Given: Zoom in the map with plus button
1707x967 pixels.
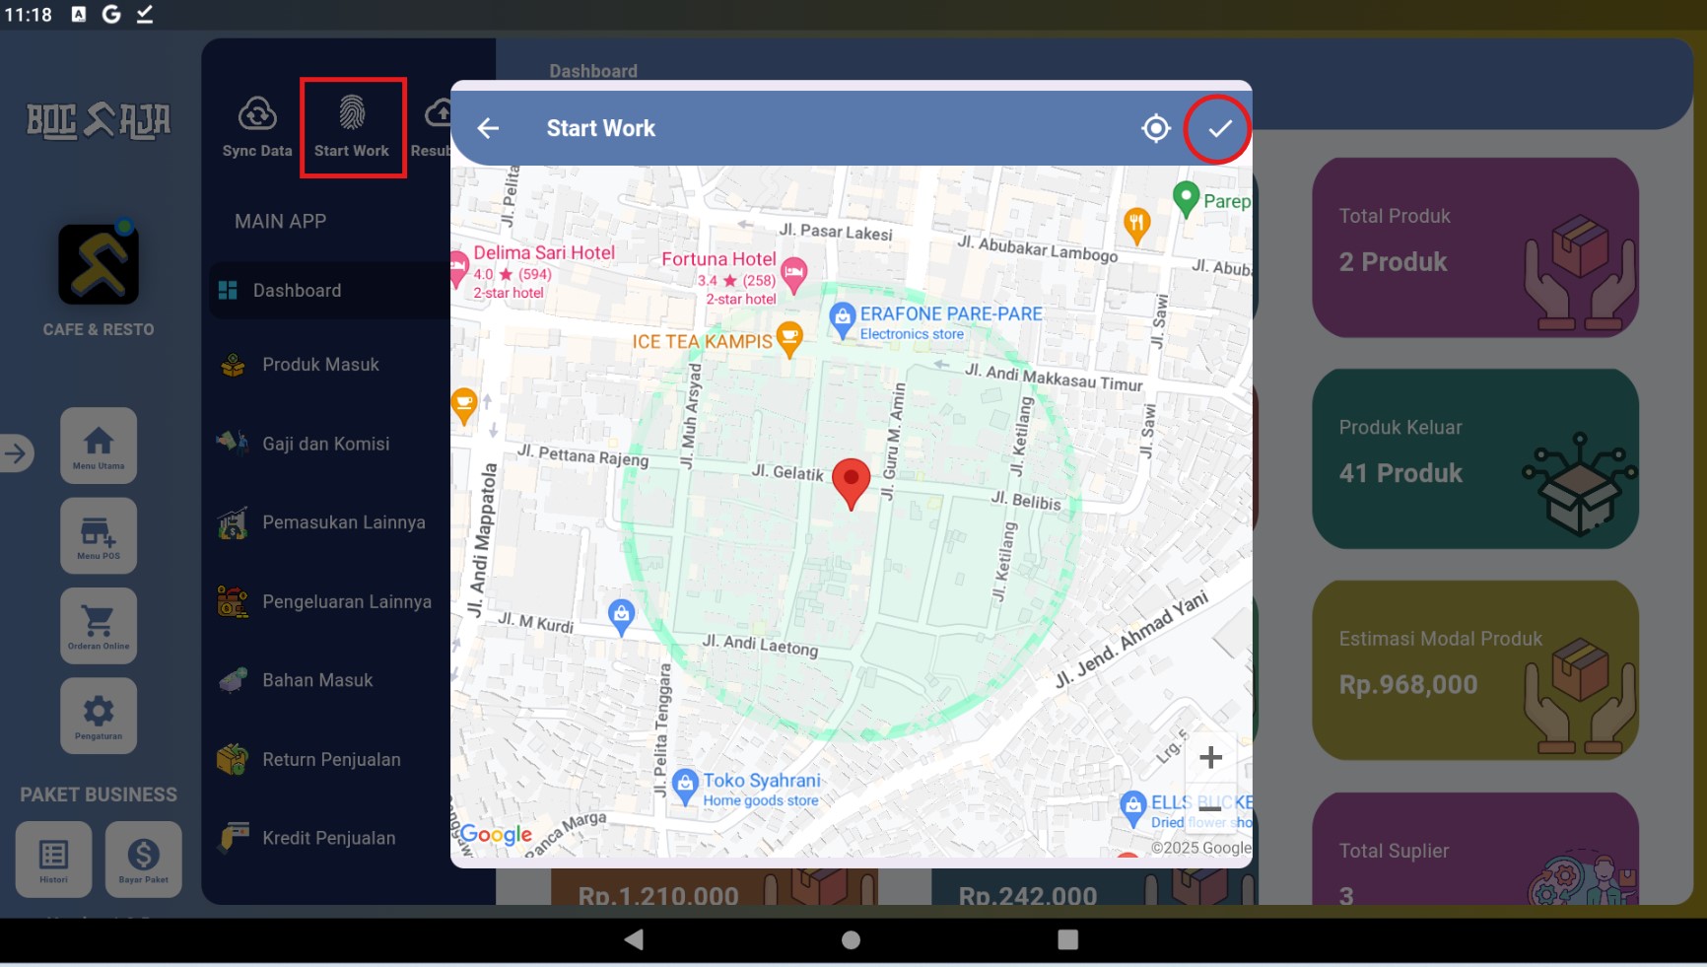Looking at the screenshot, I should pos(1210,757).
